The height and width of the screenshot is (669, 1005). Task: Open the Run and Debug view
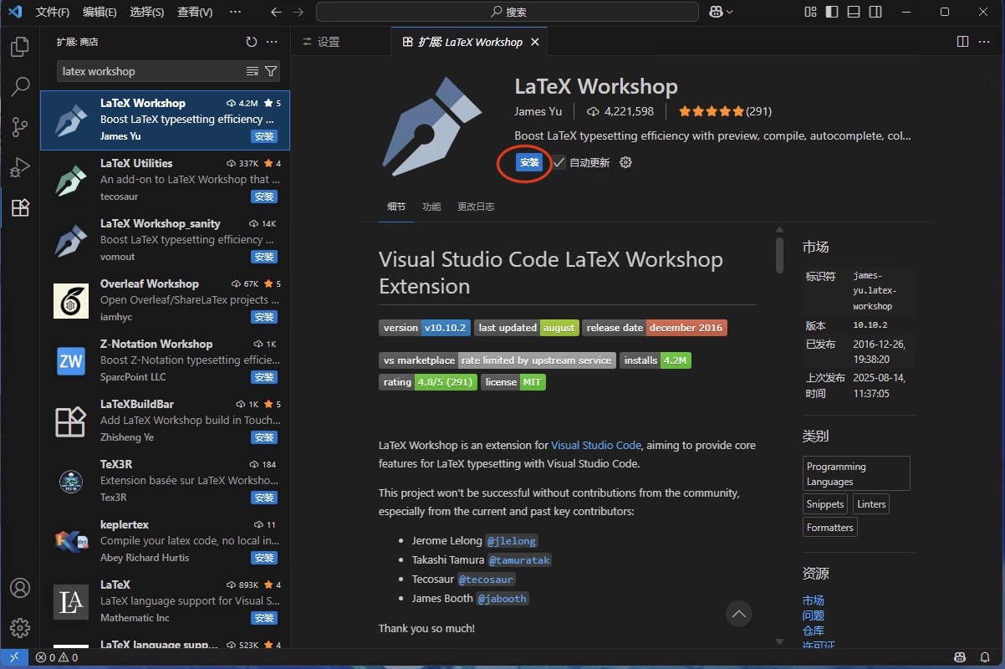click(20, 166)
